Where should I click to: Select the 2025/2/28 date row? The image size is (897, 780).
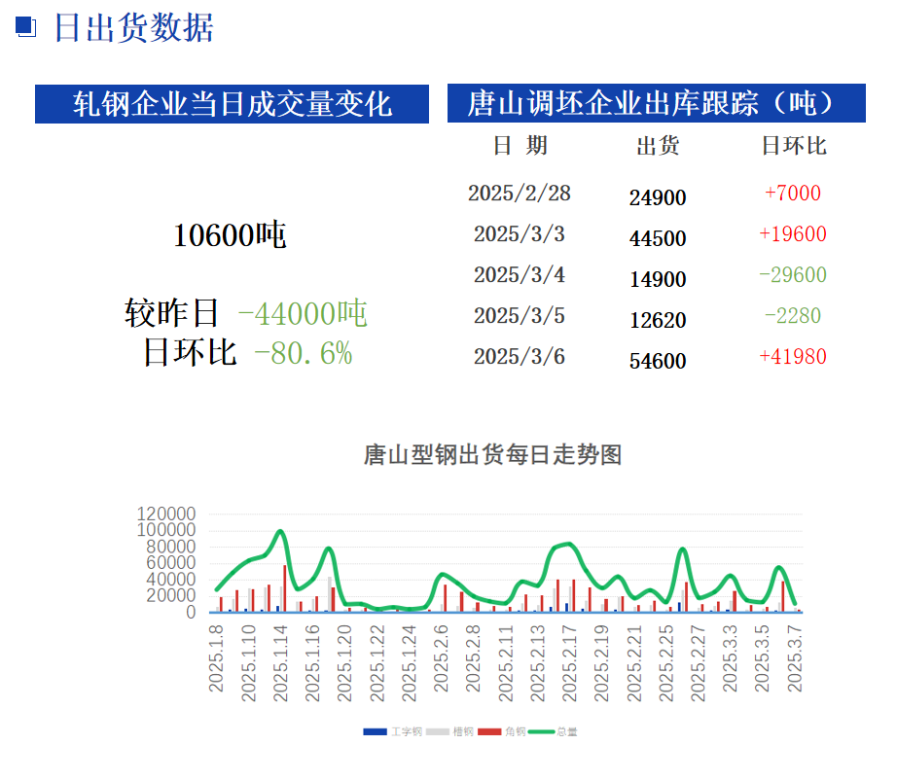[x=520, y=193]
